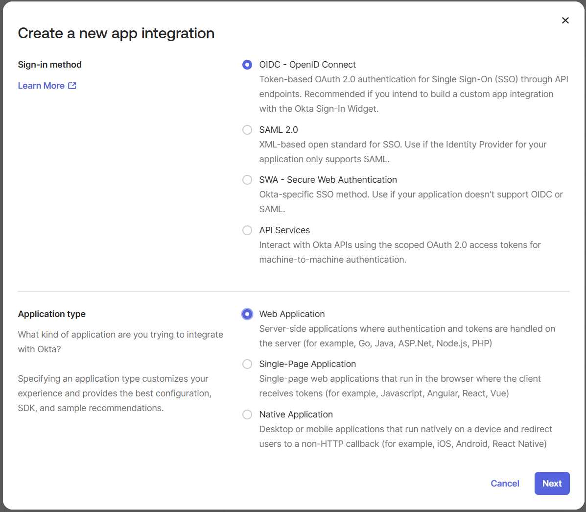Screen dimensions: 586x512
Task: Click the "Create a new app integration" title
Action: [116, 33]
